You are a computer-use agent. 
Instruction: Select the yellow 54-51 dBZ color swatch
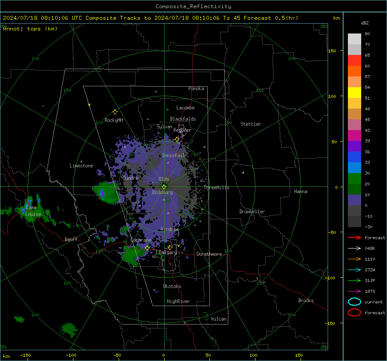(x=354, y=92)
